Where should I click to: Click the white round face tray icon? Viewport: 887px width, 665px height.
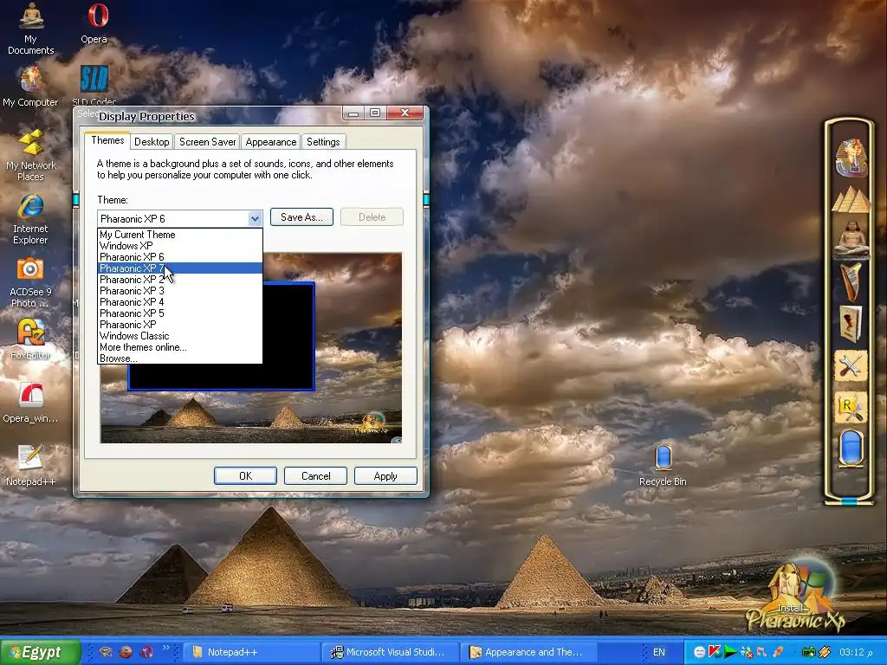(x=699, y=652)
